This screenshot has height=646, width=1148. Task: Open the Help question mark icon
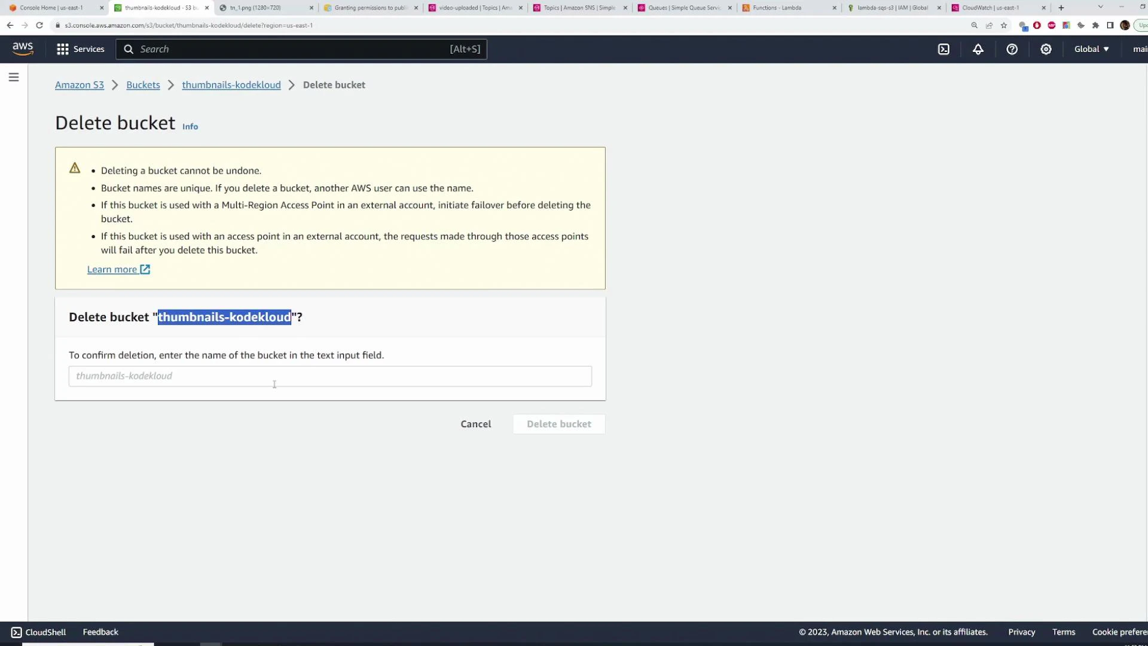(1012, 49)
